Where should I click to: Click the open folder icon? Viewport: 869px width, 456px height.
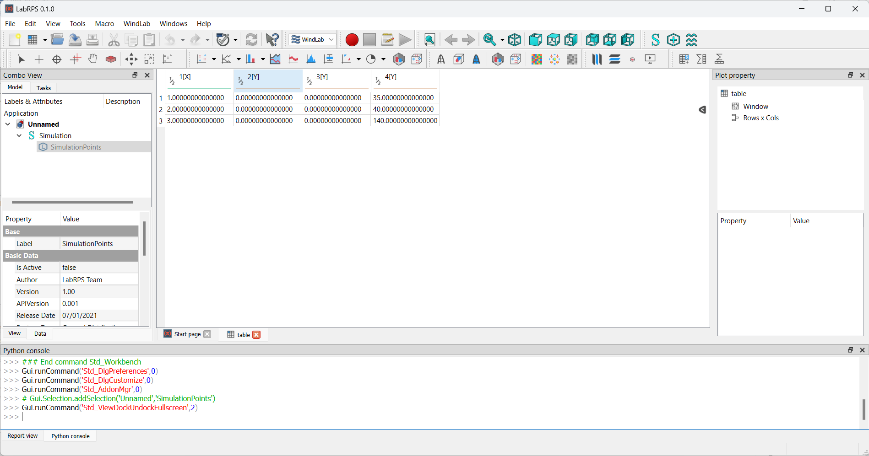[57, 40]
